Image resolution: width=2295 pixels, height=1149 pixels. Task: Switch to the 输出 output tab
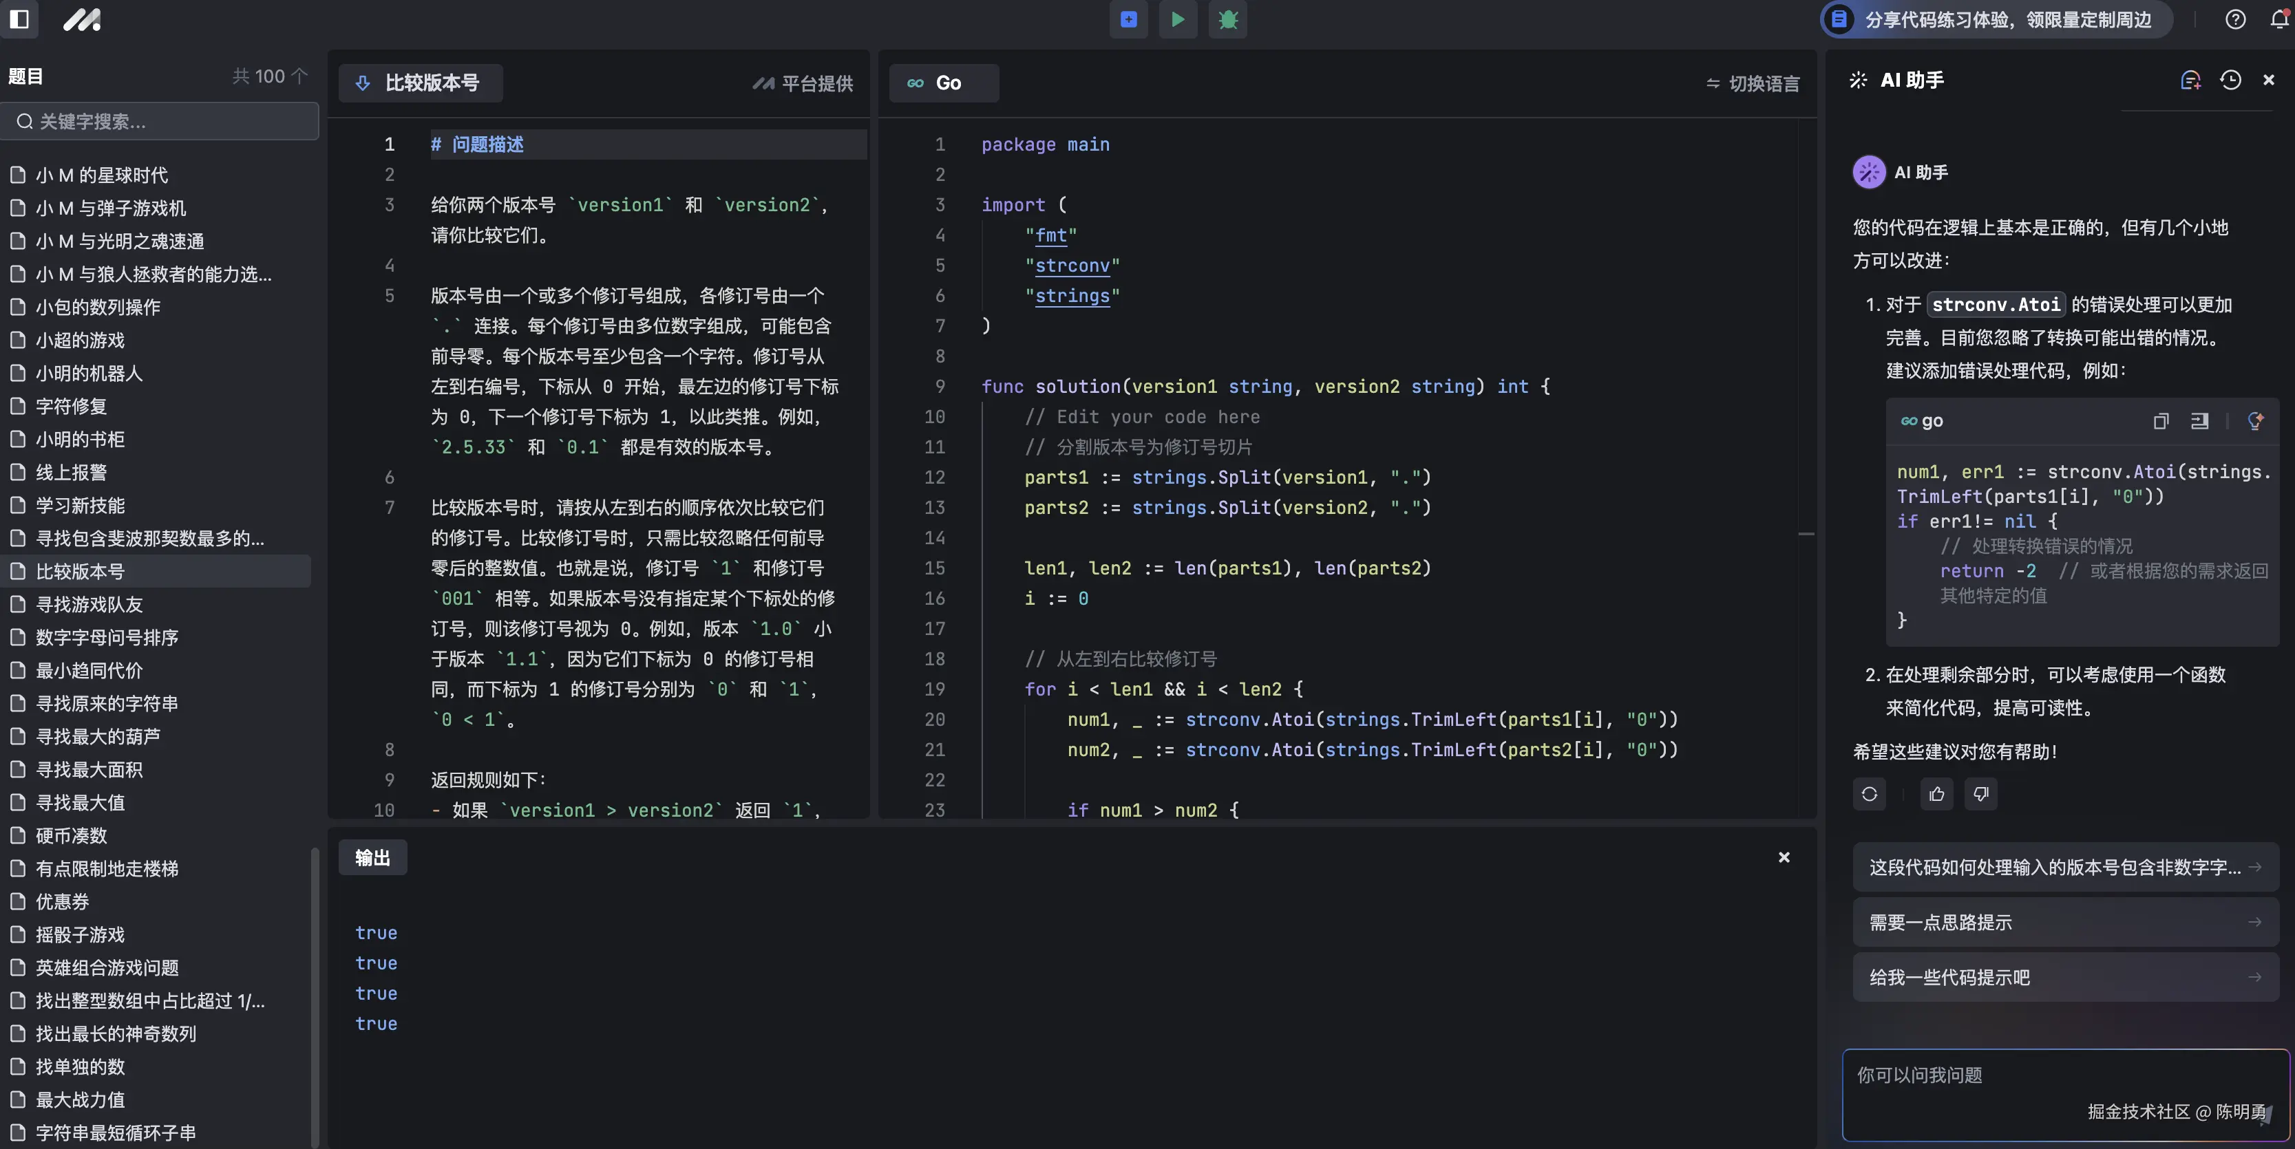pos(372,857)
